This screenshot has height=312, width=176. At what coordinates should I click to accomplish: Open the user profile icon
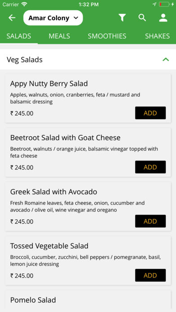coord(163,18)
